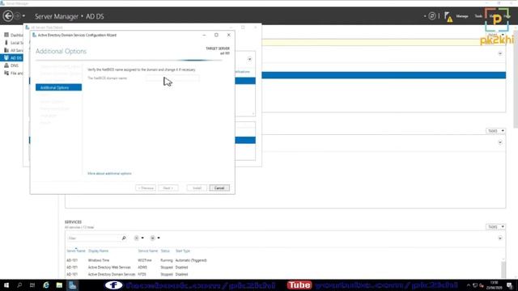Screen dimensions: 518x291
Task: Click the system tray clock
Action: point(495,285)
